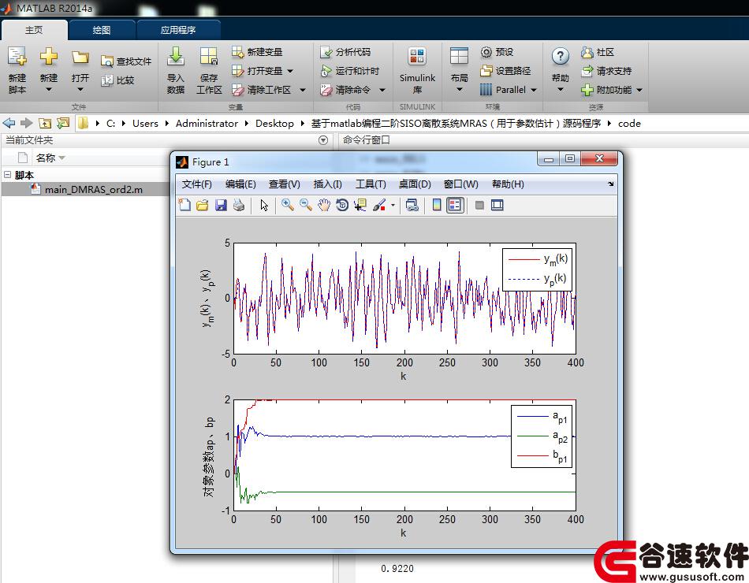Click New Variable (新建变量)
Viewport: 749px width, 583px height.
point(257,51)
